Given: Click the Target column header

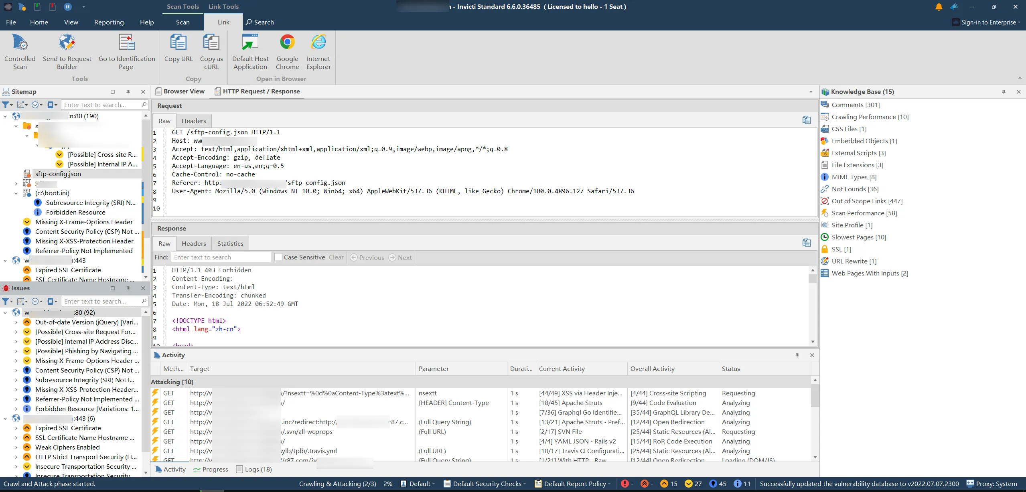Looking at the screenshot, I should point(301,368).
